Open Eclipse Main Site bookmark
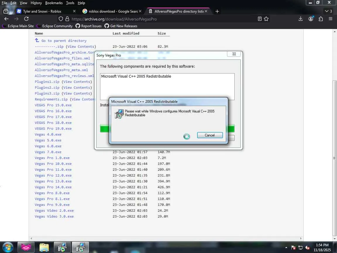Viewport: 337px width, 253px height. tap(18, 26)
